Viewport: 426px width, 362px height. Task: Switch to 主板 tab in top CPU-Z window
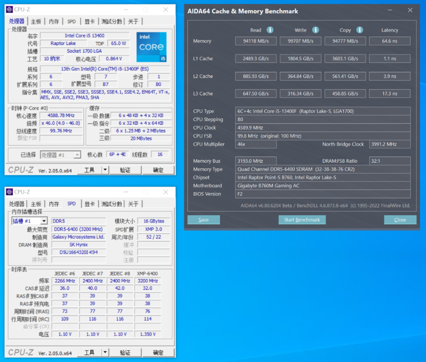coord(36,21)
